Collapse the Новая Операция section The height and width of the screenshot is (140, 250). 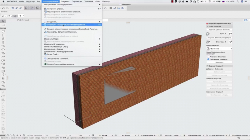[207, 26]
